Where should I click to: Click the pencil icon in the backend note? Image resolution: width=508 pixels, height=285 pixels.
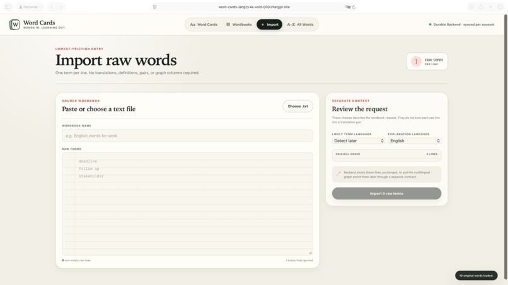tap(338, 174)
